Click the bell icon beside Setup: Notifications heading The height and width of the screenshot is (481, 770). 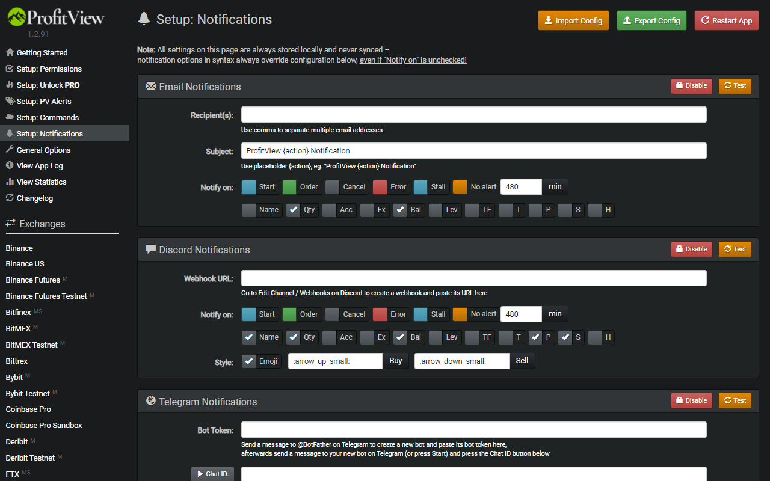tap(144, 19)
